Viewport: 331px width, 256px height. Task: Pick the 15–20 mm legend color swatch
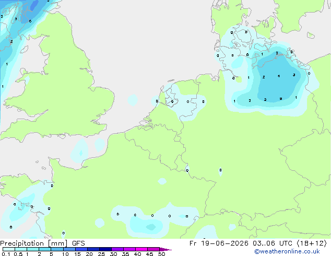[81, 249]
